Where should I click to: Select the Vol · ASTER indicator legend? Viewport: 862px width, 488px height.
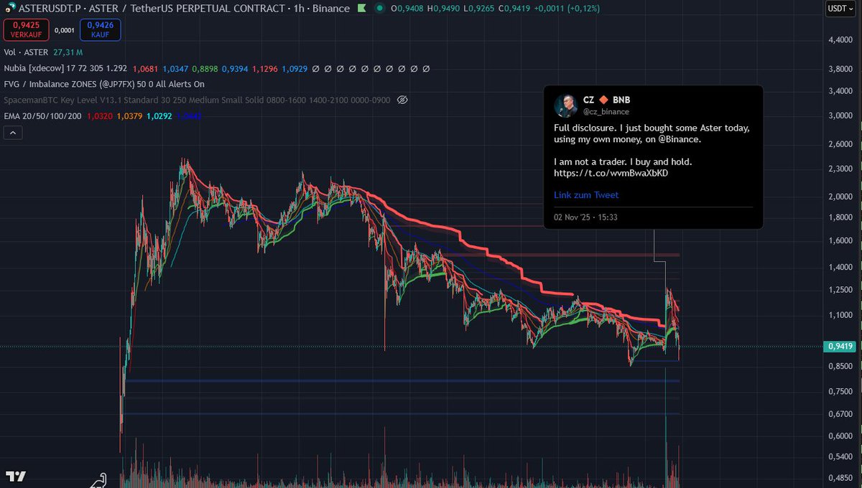[x=26, y=52]
